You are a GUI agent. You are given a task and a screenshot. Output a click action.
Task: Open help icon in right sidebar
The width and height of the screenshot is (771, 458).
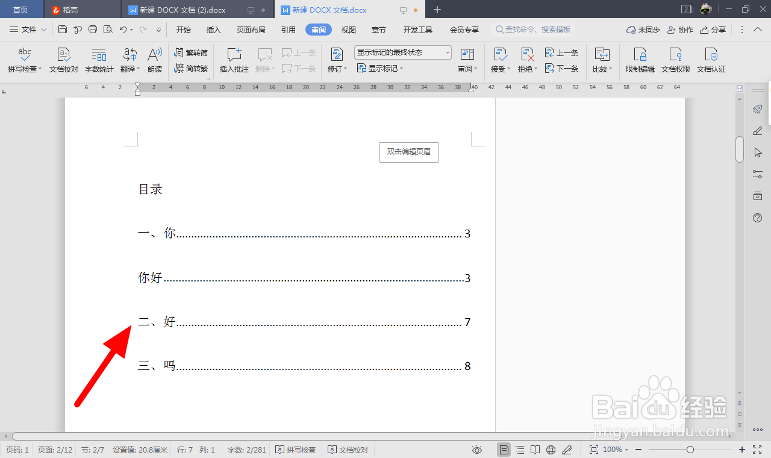click(758, 218)
